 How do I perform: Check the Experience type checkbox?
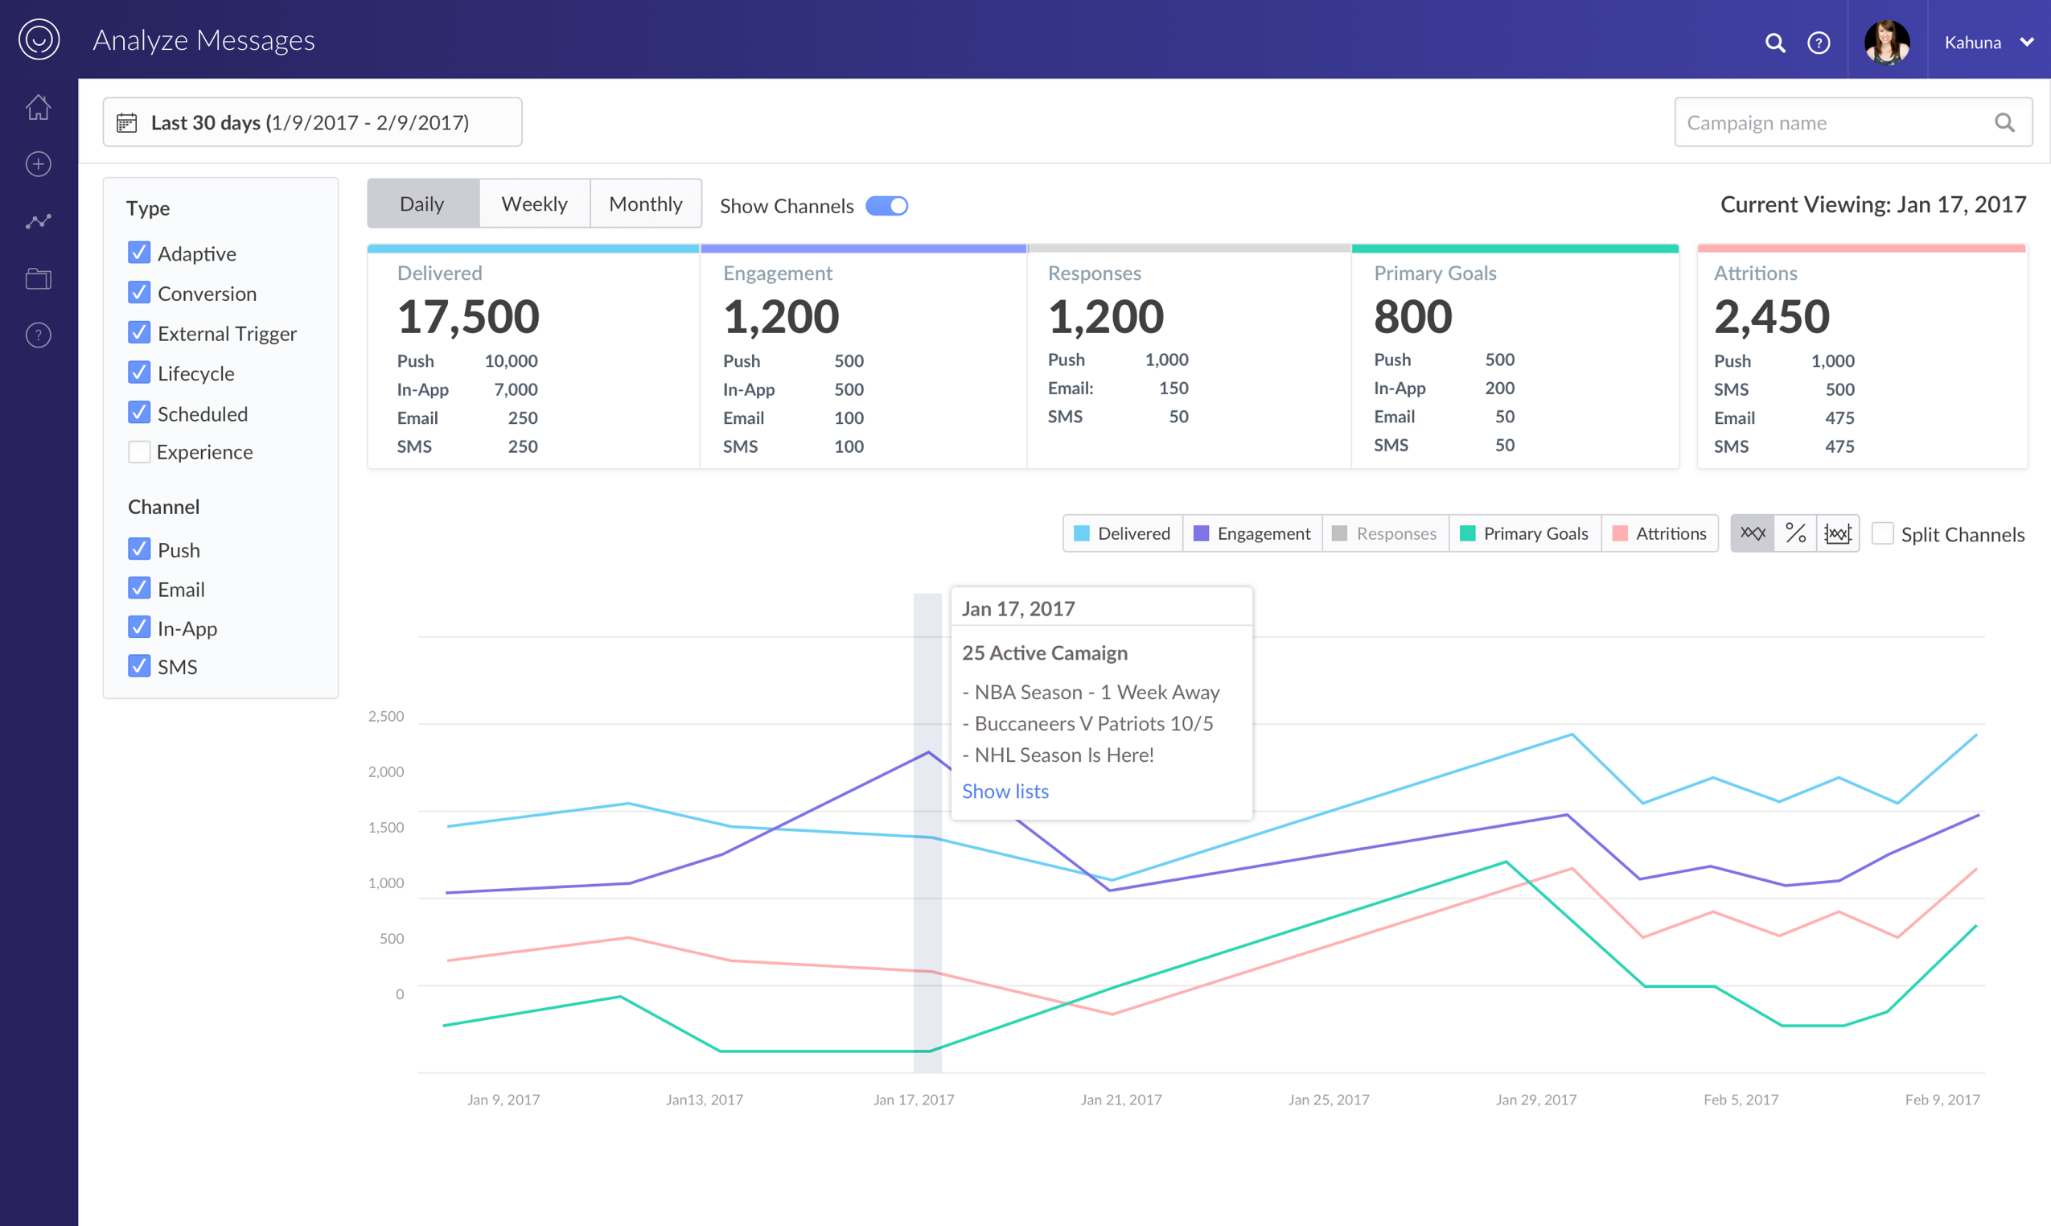click(x=139, y=452)
